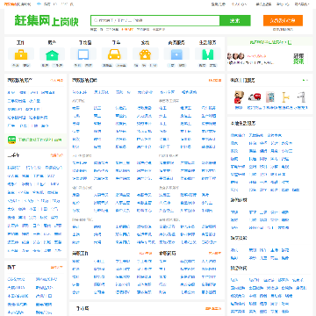Open the orange paw pets category icon

coord(146,54)
